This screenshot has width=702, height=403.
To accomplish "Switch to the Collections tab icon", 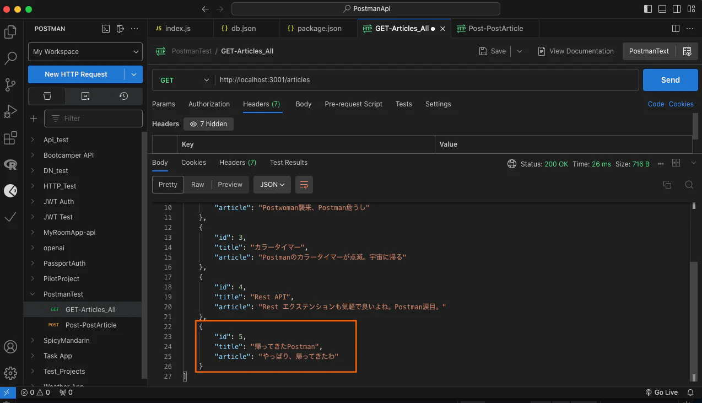I will point(47,96).
